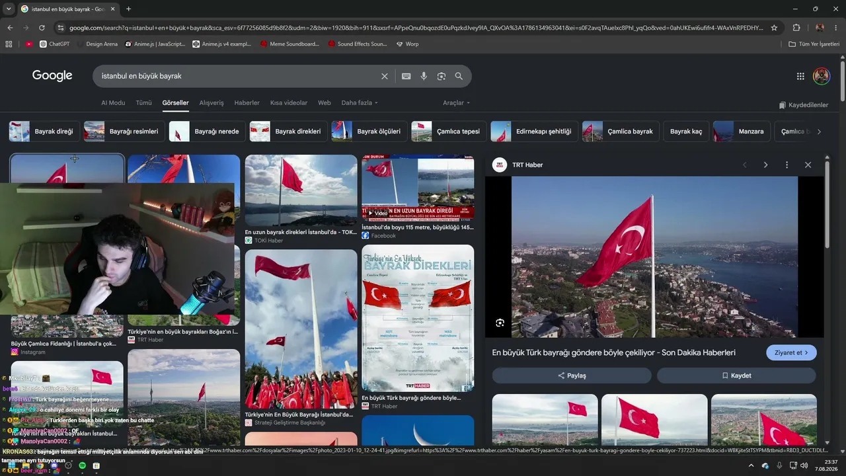Filter by the 'Çamlıca tepesi' chip
This screenshot has width=846, height=476.
(x=449, y=132)
